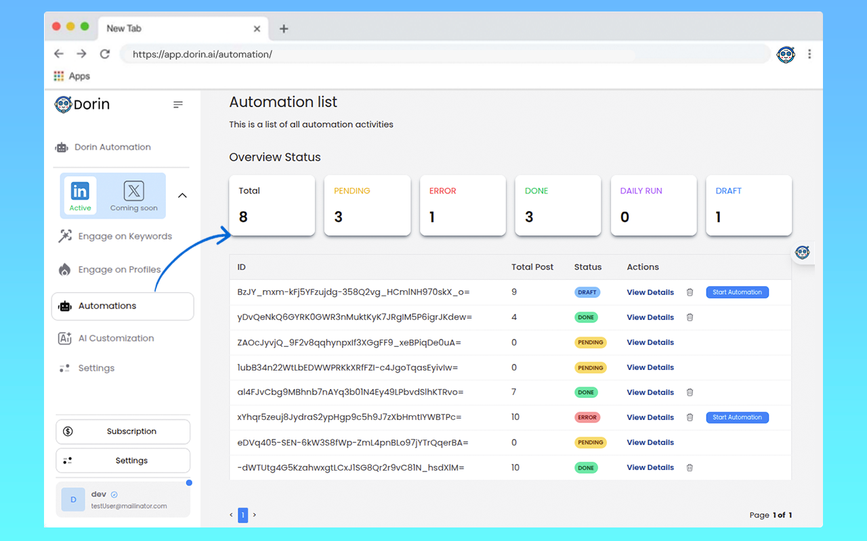
Task: Start Automation for the BzJY_mxm draft row
Action: tap(737, 292)
